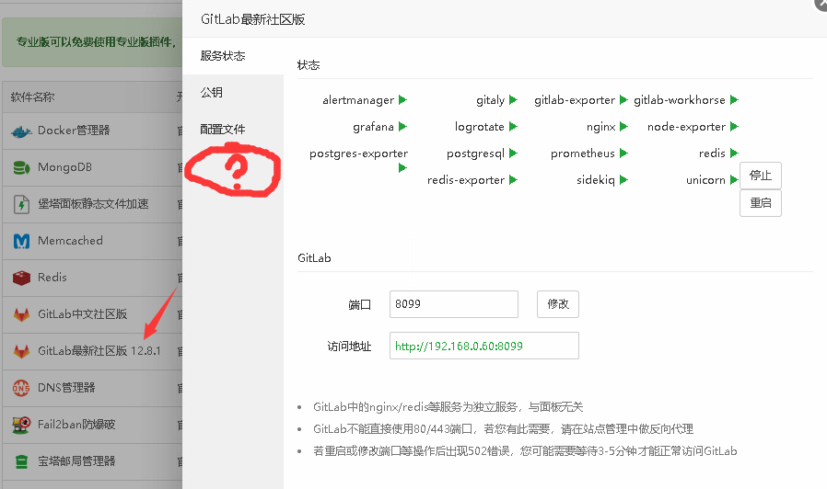Select the MongoDB row name
This screenshot has height=489, width=827.
pos(64,167)
